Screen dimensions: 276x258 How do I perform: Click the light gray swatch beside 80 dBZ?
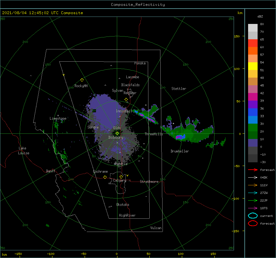[253, 28]
